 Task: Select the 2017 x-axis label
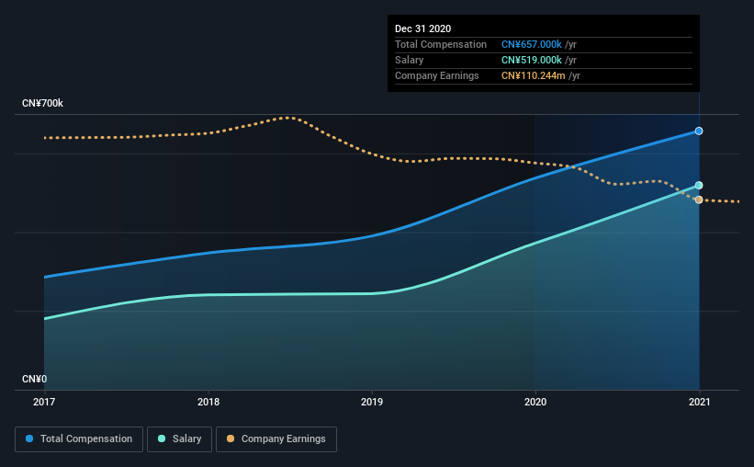(x=44, y=402)
